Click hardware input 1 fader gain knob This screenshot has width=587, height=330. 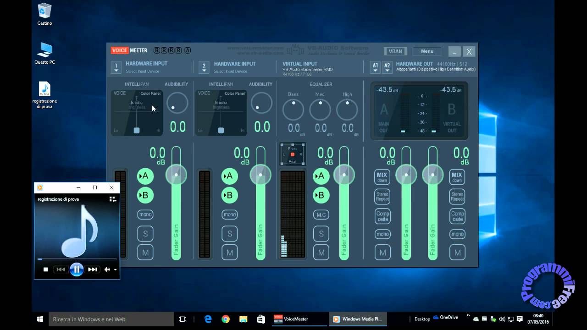176,175
